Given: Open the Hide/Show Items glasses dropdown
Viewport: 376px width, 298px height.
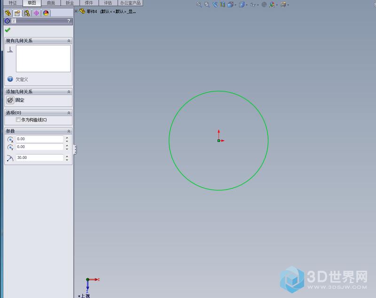Looking at the screenshot, I should click(x=258, y=5).
